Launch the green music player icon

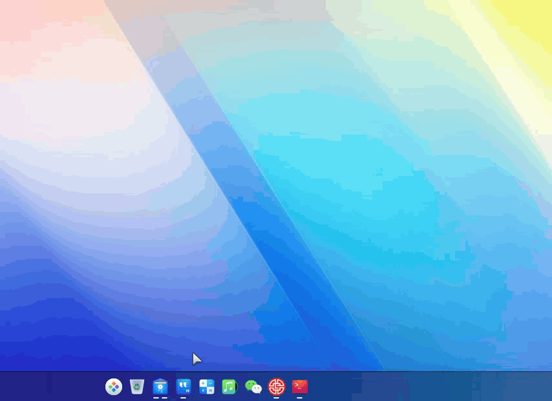coord(229,387)
